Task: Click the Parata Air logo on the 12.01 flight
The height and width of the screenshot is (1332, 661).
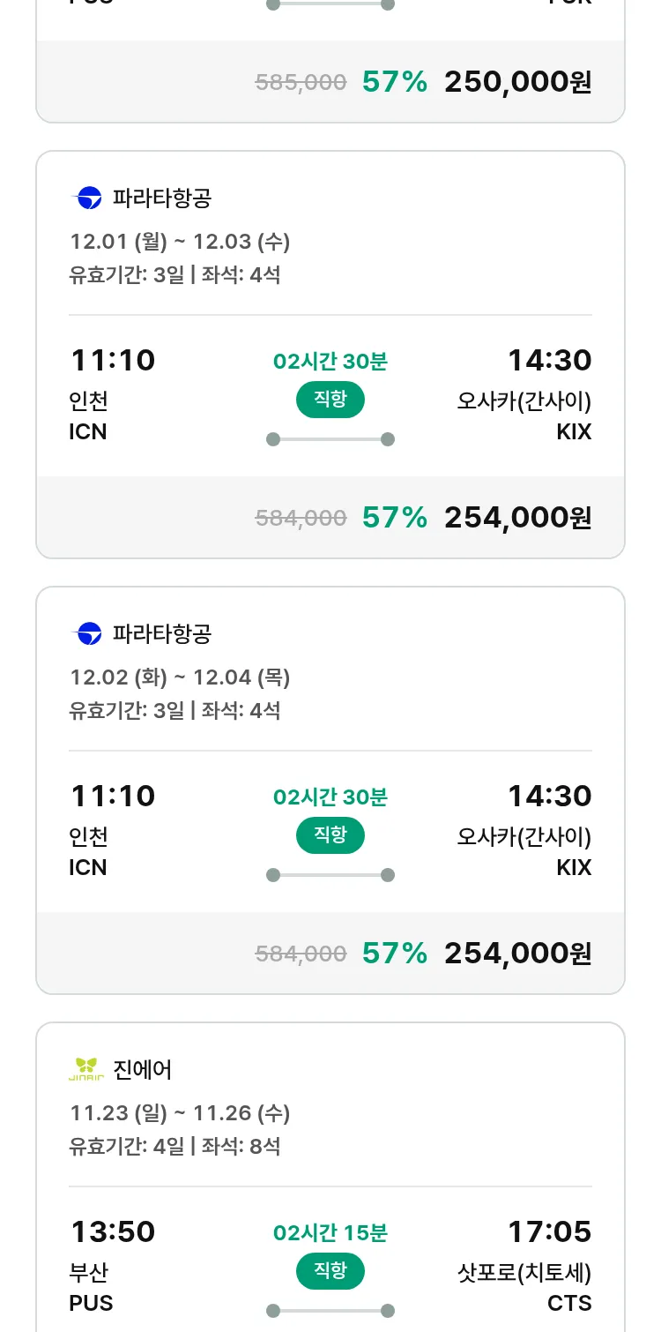Action: click(x=86, y=198)
